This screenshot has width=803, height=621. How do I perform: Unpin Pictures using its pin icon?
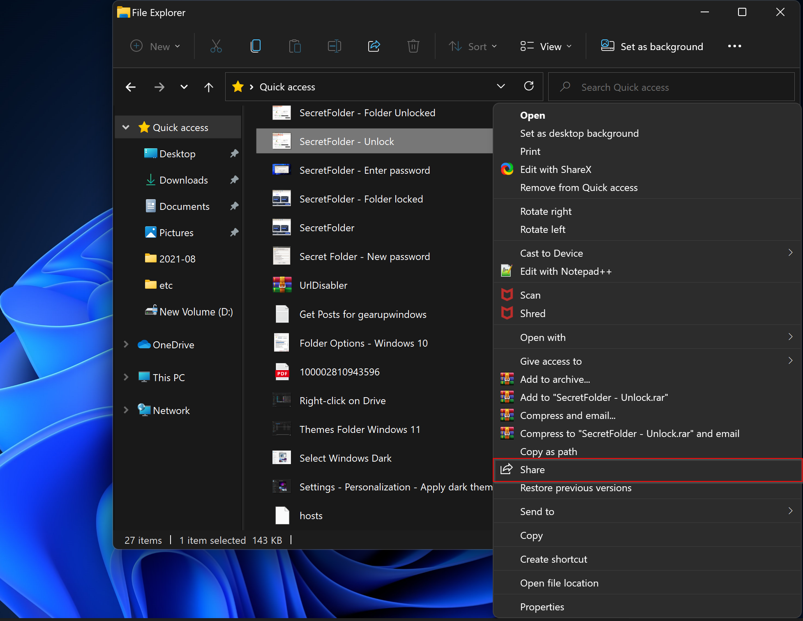click(234, 232)
